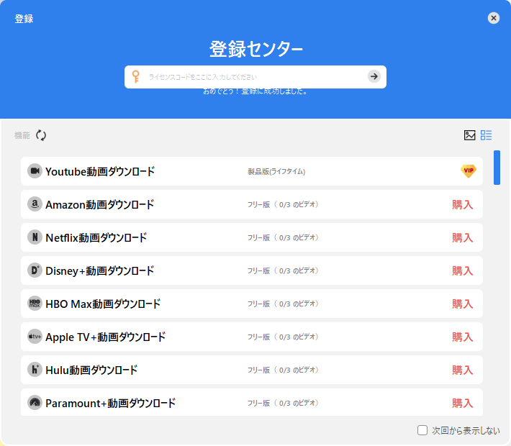Click the Apple TV+ icon
The image size is (511, 446).
[x=35, y=337]
